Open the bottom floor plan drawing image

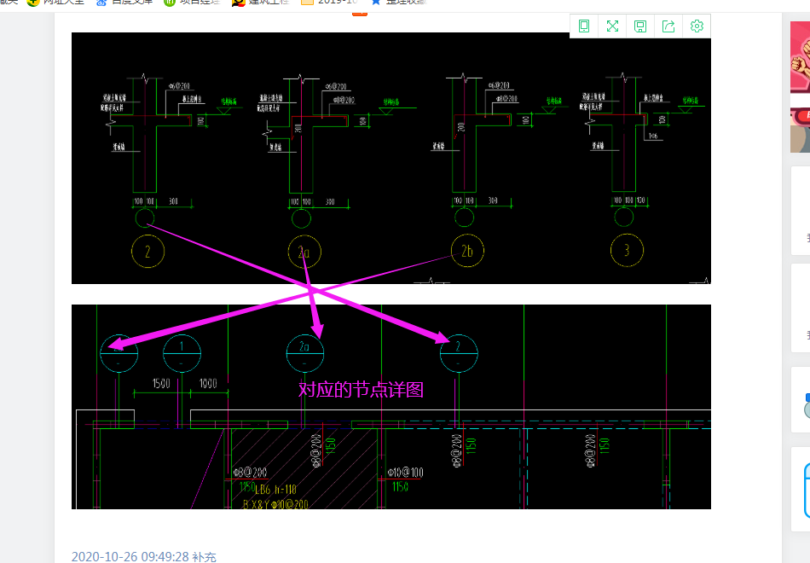pyautogui.click(x=391, y=407)
